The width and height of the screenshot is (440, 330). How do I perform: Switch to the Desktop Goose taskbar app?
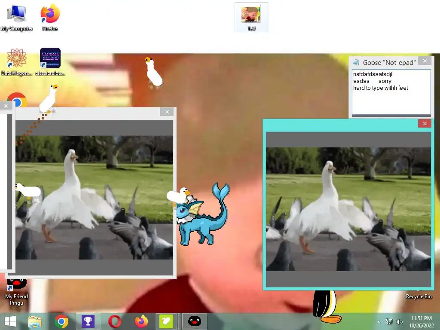(x=166, y=321)
